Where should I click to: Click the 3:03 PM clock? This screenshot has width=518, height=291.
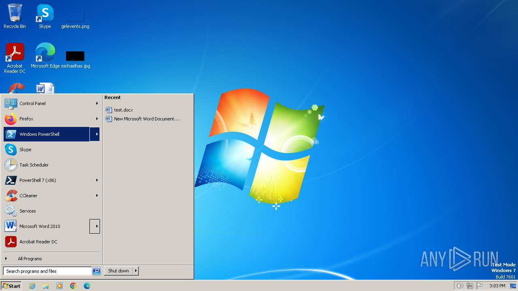pyautogui.click(x=497, y=286)
